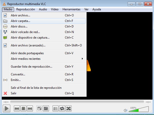Toggle loop repeat mode button
Screen dimensions: 154x115
point(62,108)
